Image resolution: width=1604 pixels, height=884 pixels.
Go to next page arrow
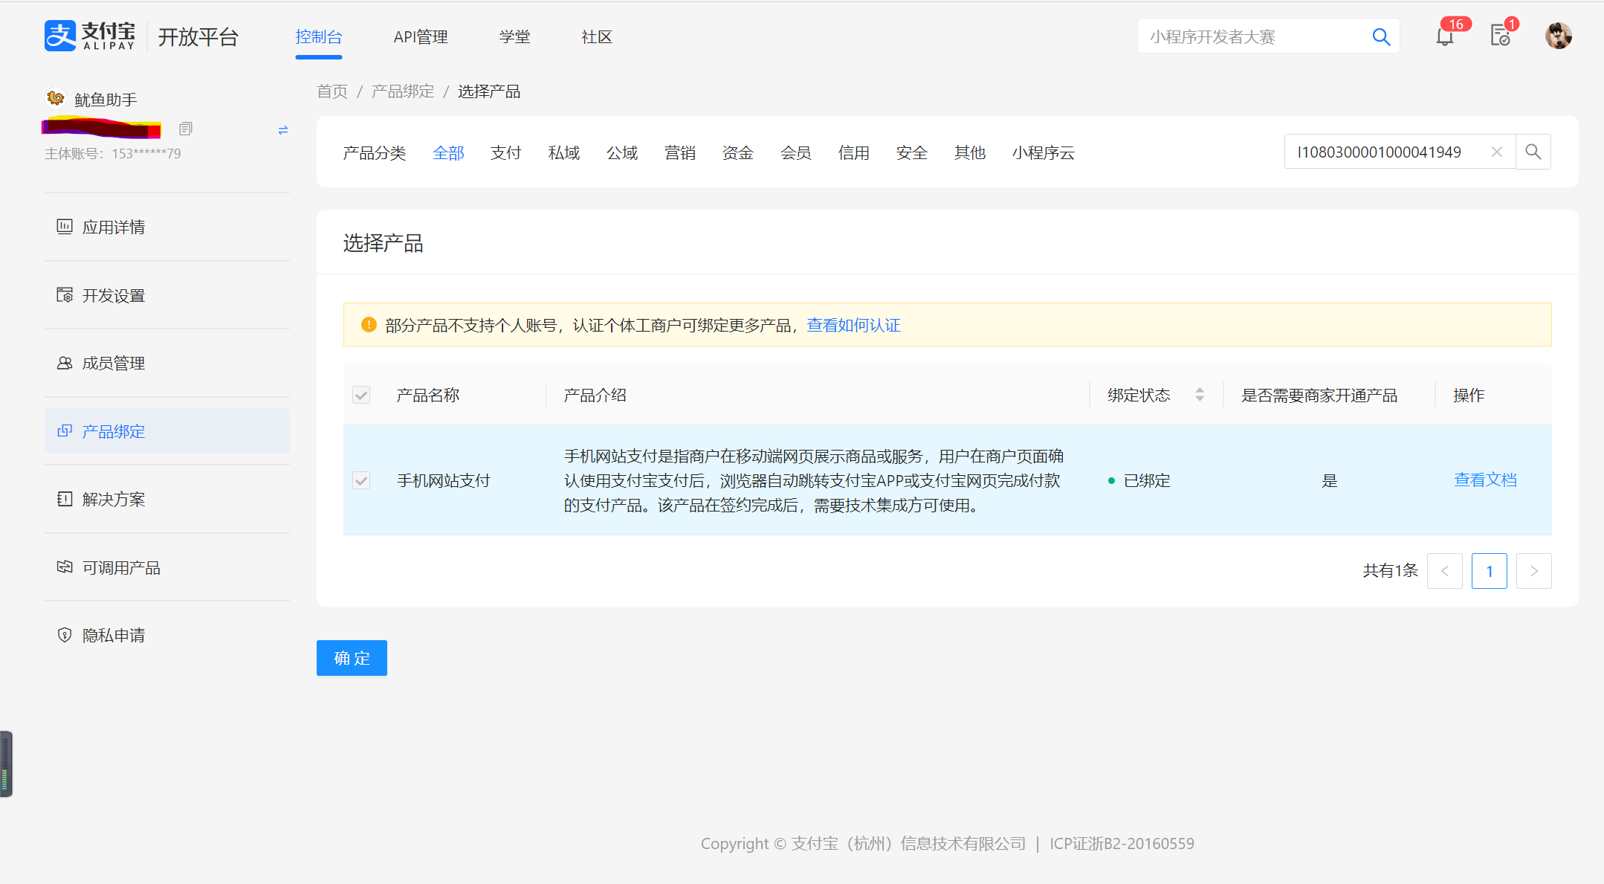[x=1534, y=571]
